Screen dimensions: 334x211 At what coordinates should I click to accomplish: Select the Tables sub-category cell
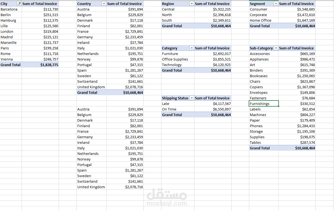tap(264, 142)
